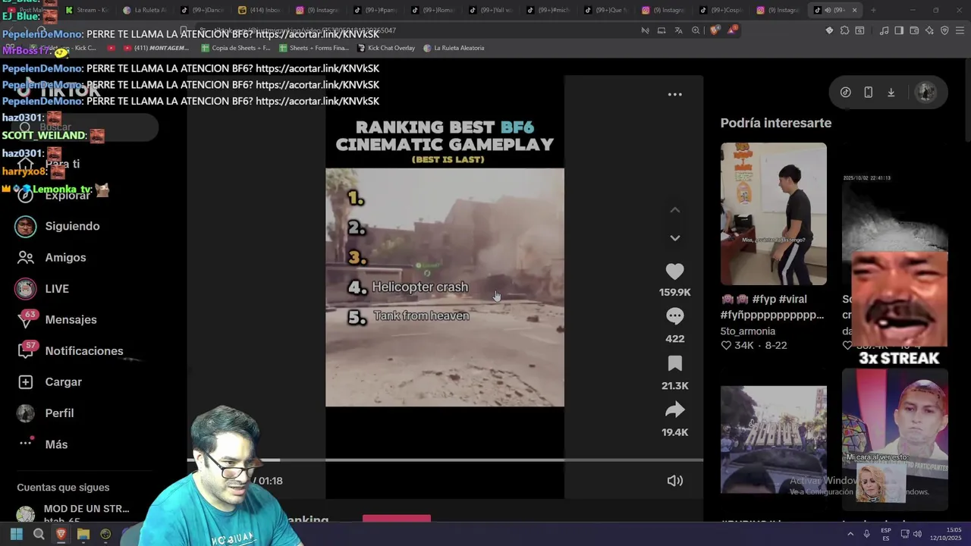The height and width of the screenshot is (546, 971).
Task: Open the Brave Shields lion icon
Action: click(715, 30)
